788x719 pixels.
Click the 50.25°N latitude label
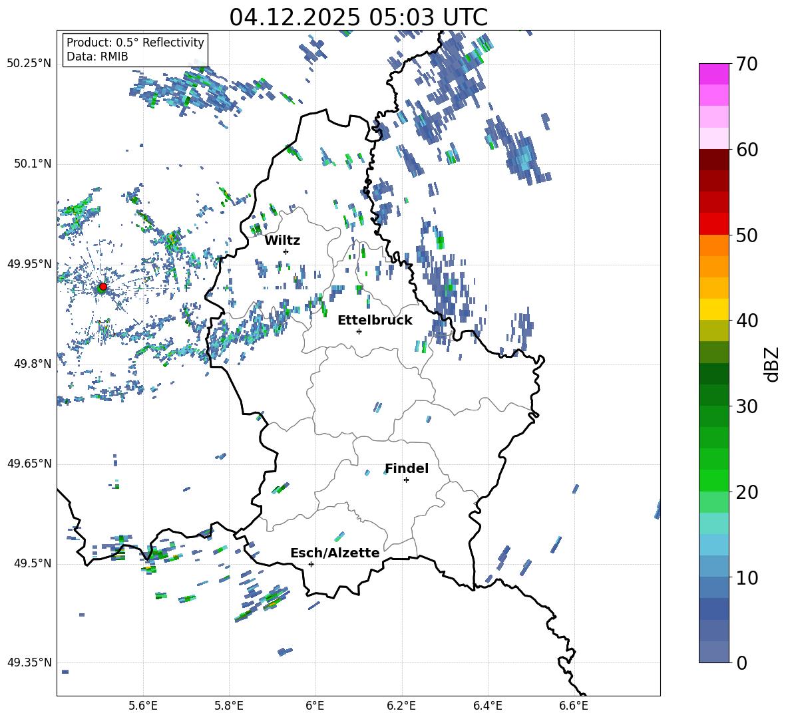tap(29, 64)
